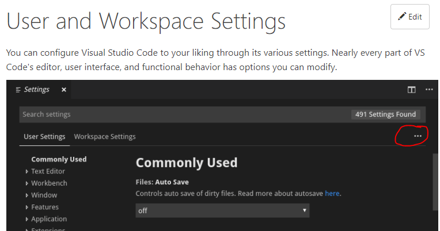Viewport: 440px width, 231px height.
Task: Click the Files: Auto Save setting title
Action: tap(162, 182)
